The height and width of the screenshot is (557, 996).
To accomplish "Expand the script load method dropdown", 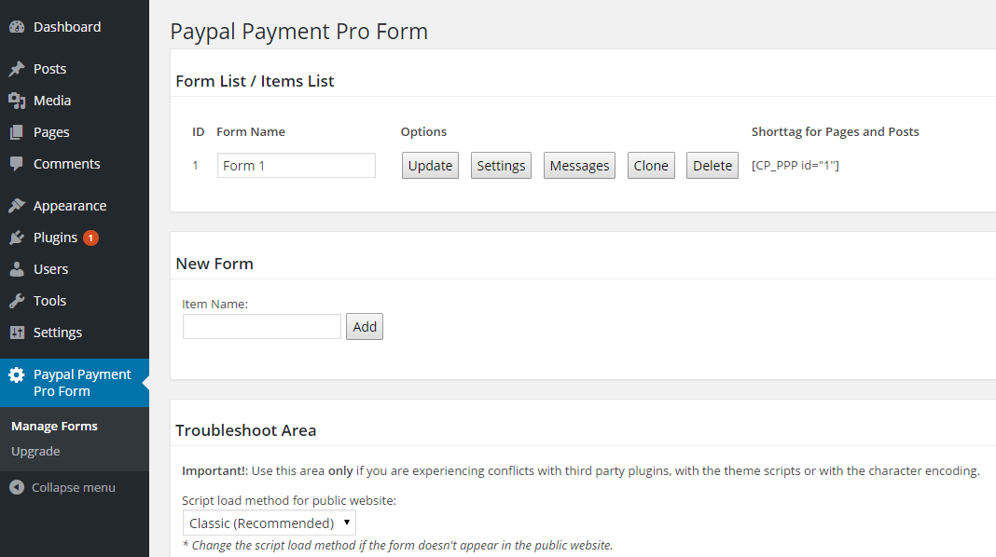I will click(270, 523).
